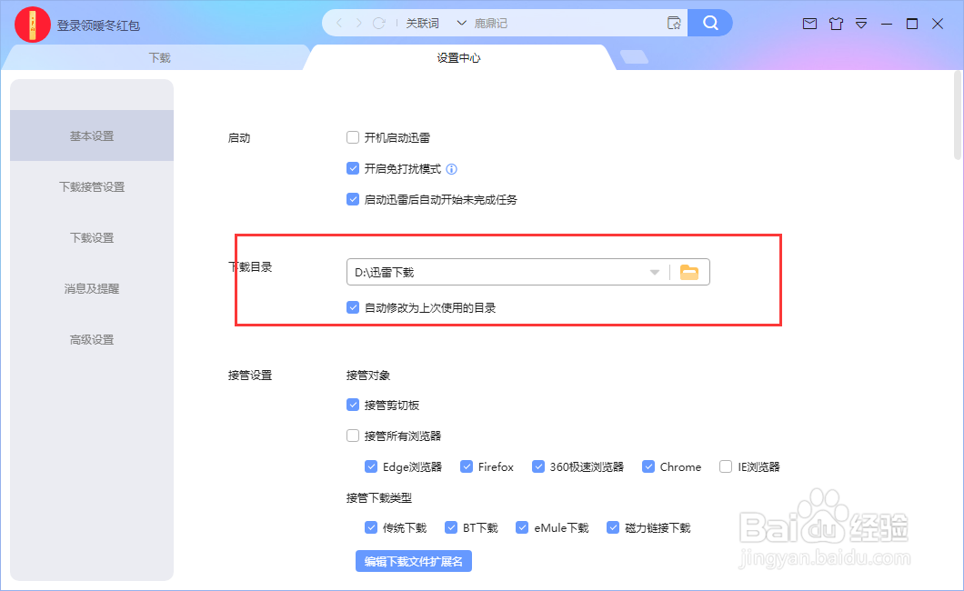Screen dimensions: 964x591
Task: Enable 接管所有浏览器 checkbox
Action: pyautogui.click(x=353, y=436)
